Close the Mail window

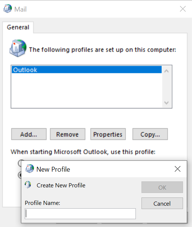click(183, 9)
